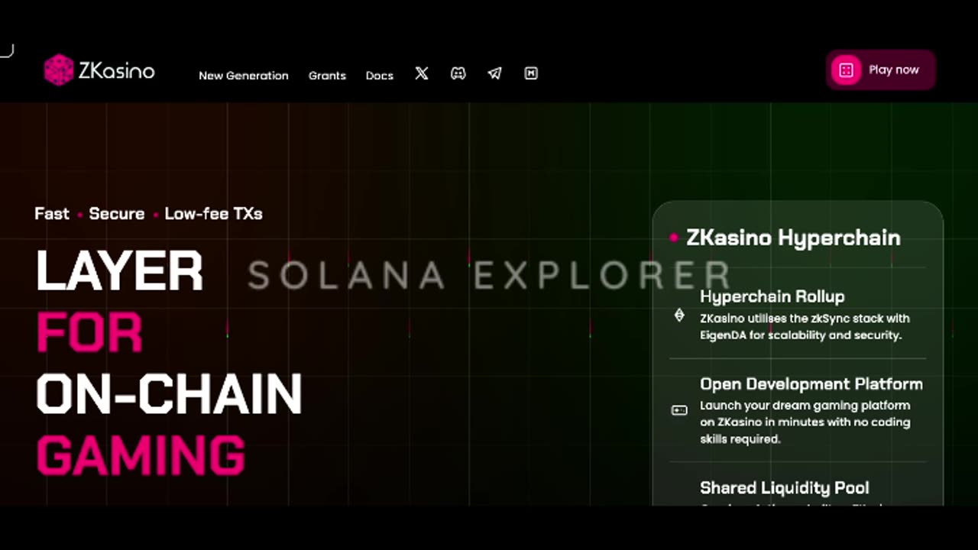The height and width of the screenshot is (550, 978).
Task: Click the zkSync stack description text
Action: [805, 326]
